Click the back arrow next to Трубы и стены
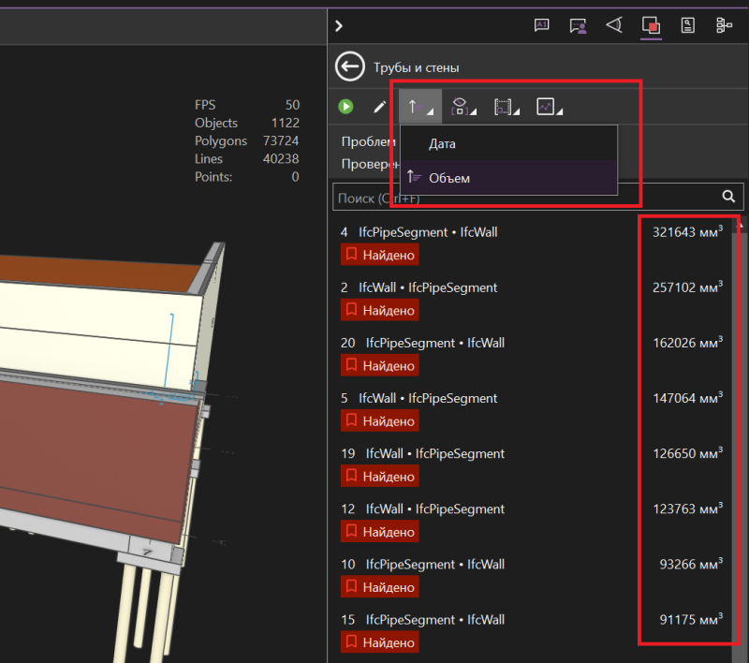The height and width of the screenshot is (663, 749). 349,67
